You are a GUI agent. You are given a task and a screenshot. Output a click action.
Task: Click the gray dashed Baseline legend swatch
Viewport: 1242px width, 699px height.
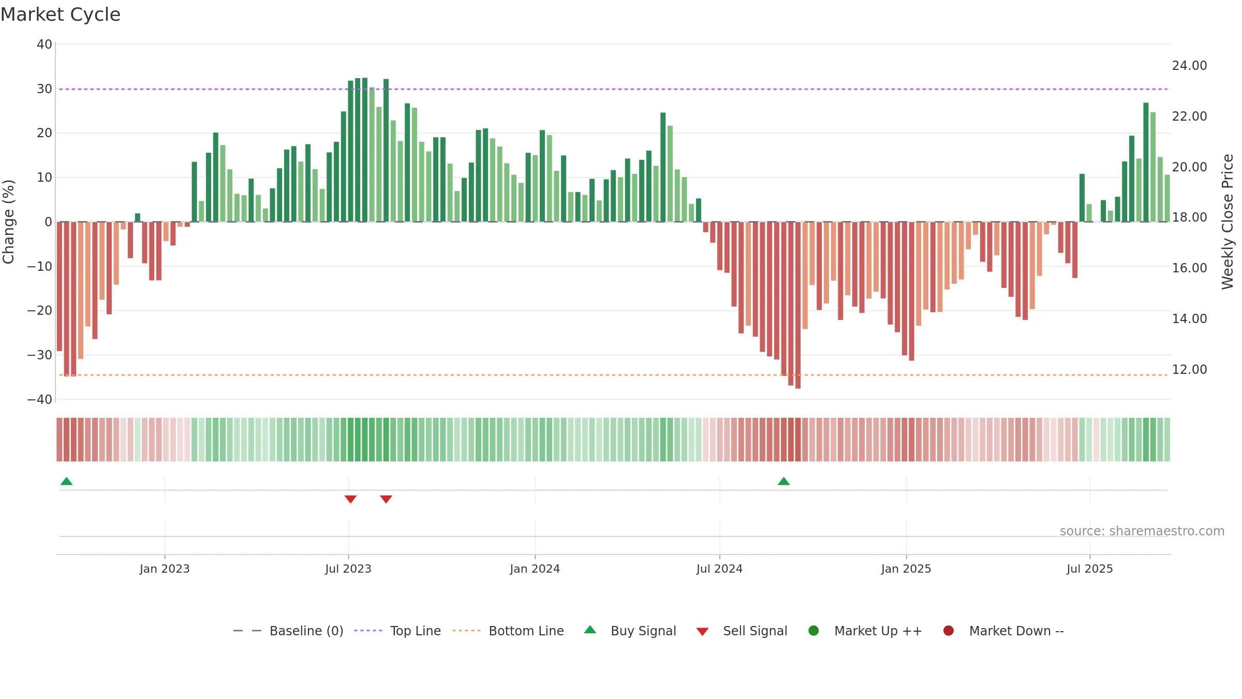(247, 631)
